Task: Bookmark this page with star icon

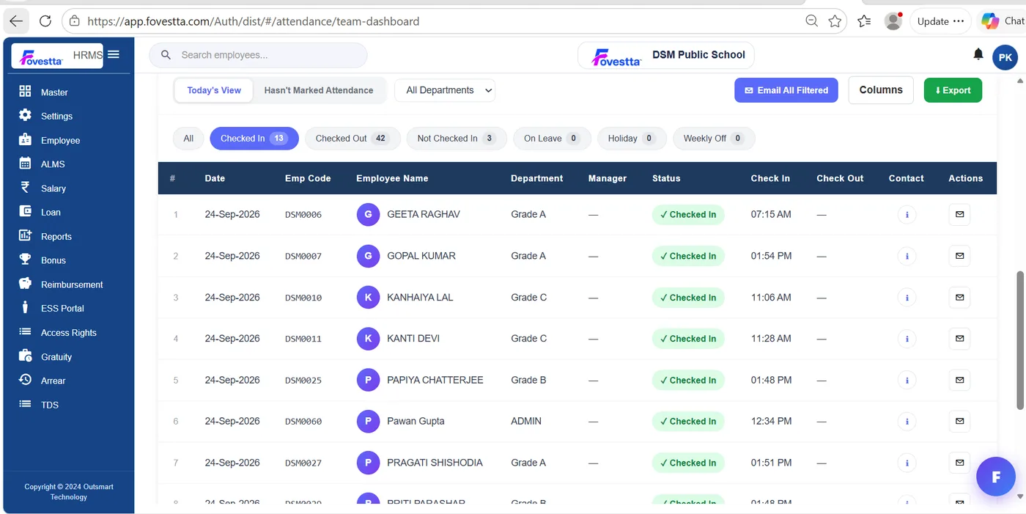Action: pyautogui.click(x=835, y=21)
